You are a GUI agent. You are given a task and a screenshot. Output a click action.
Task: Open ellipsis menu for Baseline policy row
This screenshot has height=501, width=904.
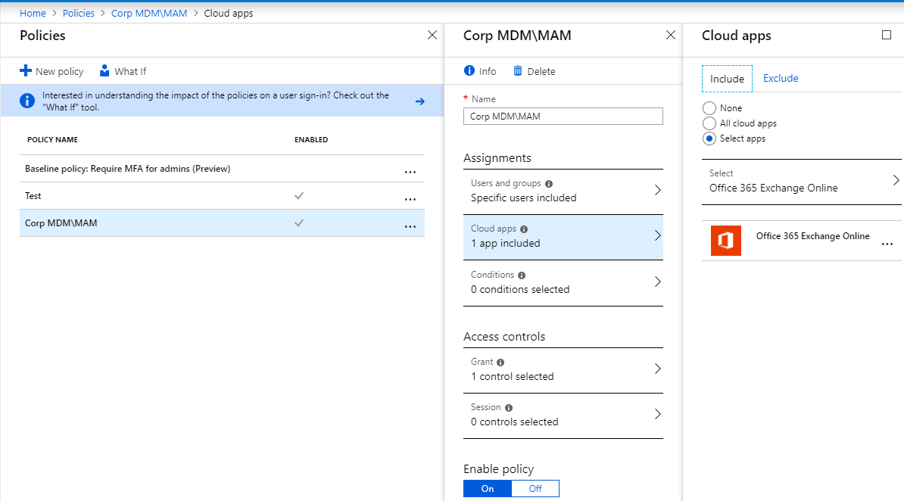(410, 172)
